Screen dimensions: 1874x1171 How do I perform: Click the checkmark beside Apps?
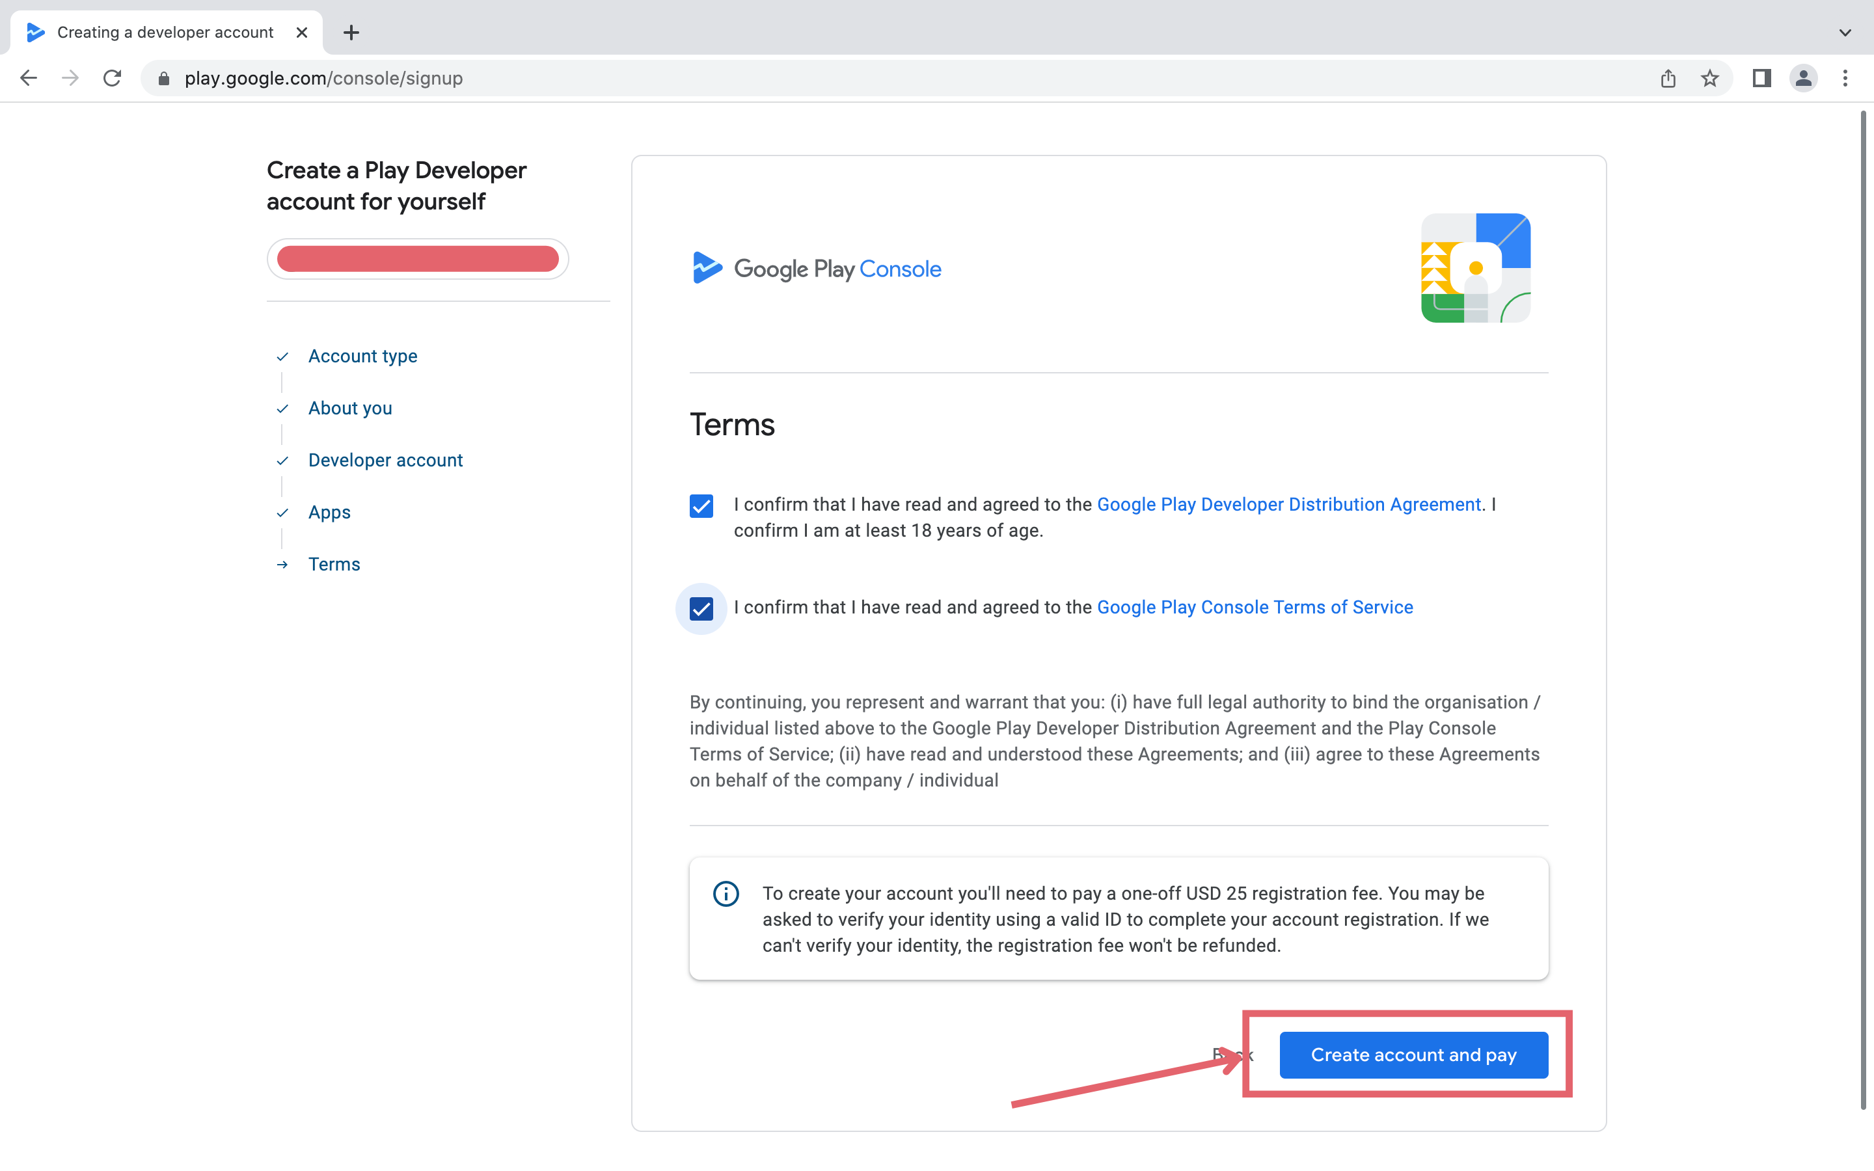(x=282, y=512)
